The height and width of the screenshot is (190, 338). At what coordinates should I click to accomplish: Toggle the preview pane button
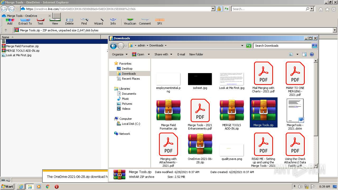tap(304, 54)
